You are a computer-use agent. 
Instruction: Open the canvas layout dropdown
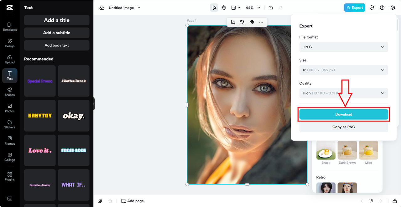tap(236, 8)
